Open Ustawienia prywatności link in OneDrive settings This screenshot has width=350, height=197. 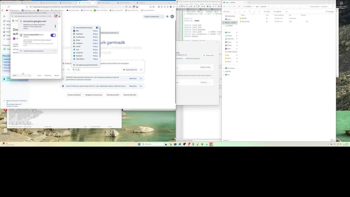pyautogui.click(x=192, y=59)
